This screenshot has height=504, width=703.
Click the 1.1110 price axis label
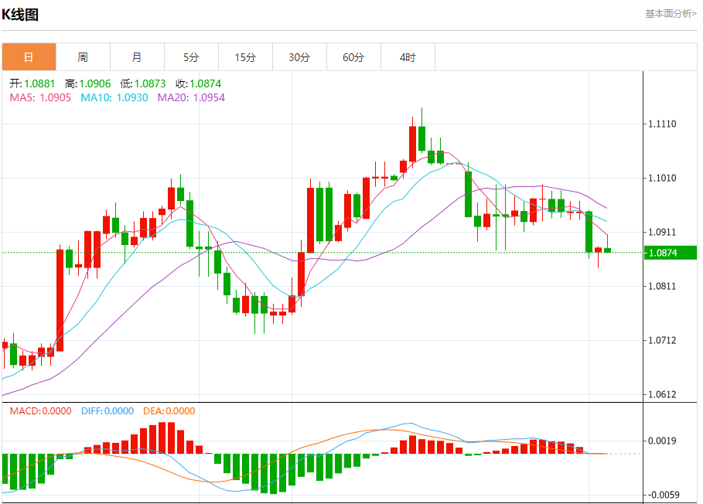[x=663, y=124]
